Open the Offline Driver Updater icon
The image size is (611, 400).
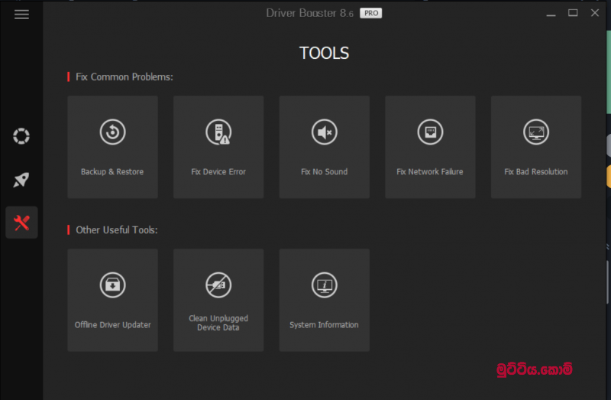pos(112,285)
